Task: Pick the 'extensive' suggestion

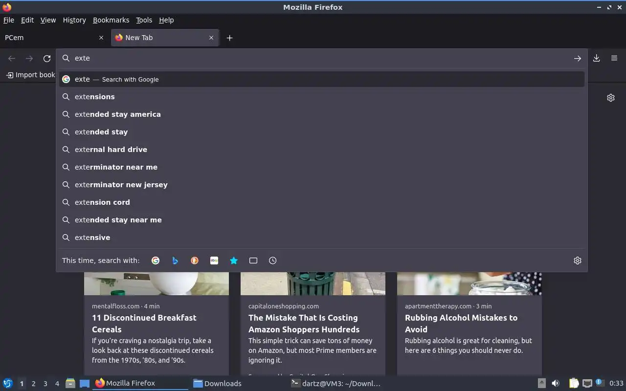Action: (322, 238)
